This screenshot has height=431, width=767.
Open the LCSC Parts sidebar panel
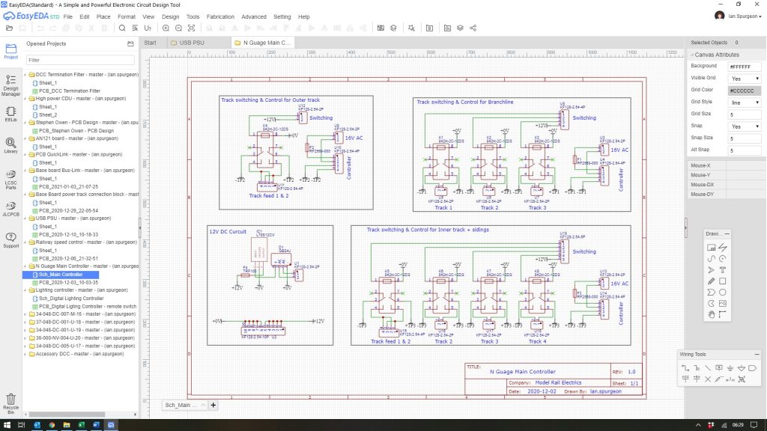click(x=10, y=180)
